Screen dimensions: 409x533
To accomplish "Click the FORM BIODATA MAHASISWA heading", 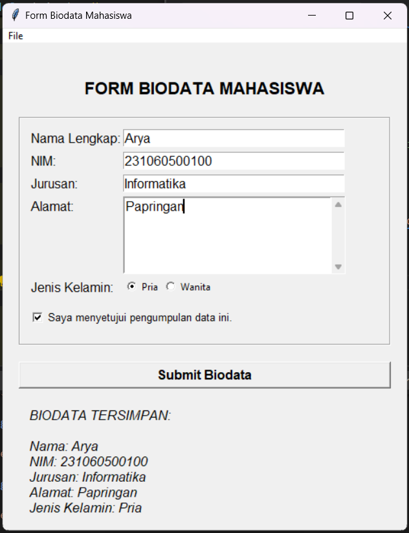I will tap(204, 88).
